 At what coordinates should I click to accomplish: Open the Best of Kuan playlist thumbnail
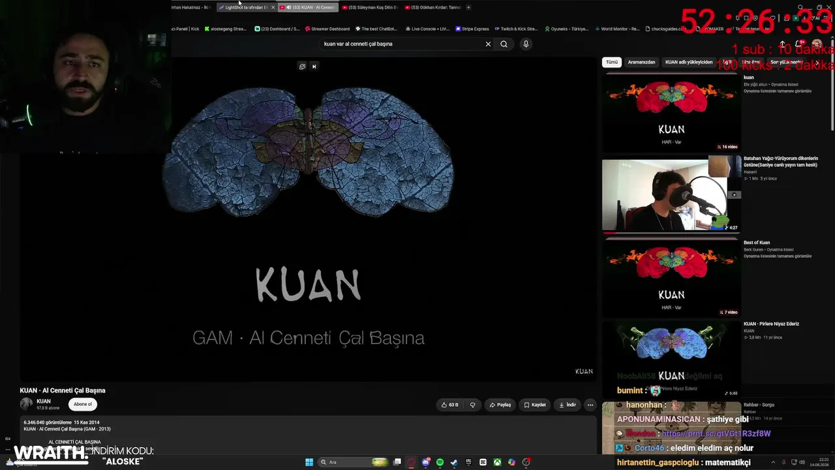coord(671,277)
